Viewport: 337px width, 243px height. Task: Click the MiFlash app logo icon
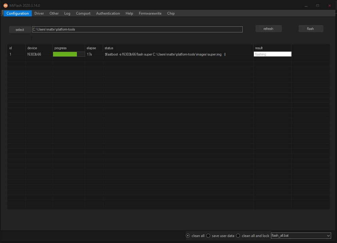pos(5,5)
